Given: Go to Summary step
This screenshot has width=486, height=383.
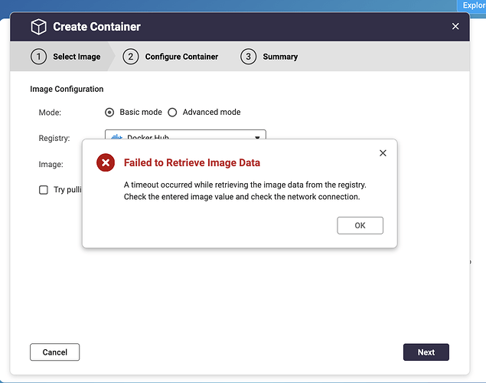Looking at the screenshot, I should 280,57.
